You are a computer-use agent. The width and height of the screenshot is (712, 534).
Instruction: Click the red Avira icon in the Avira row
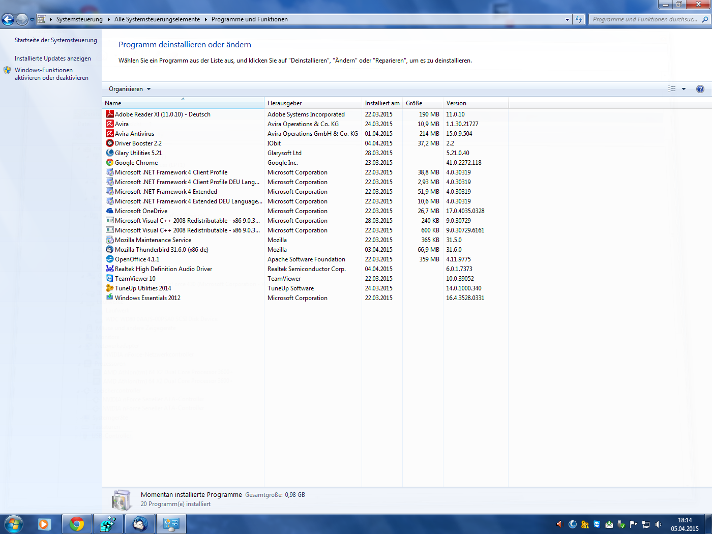[x=109, y=124]
